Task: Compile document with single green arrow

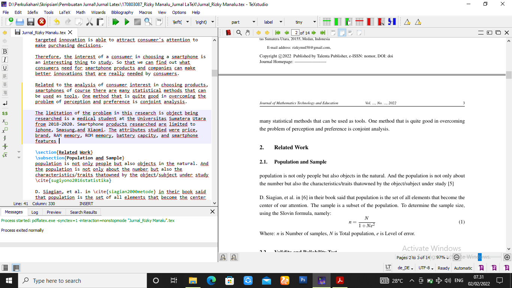Action: point(127,22)
